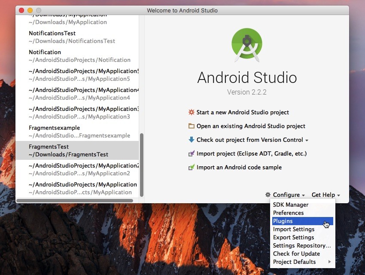Open ~/Downloads/MyApplication recent project entry
Image resolution: width=365 pixels, height=275 pixels.
[77, 21]
